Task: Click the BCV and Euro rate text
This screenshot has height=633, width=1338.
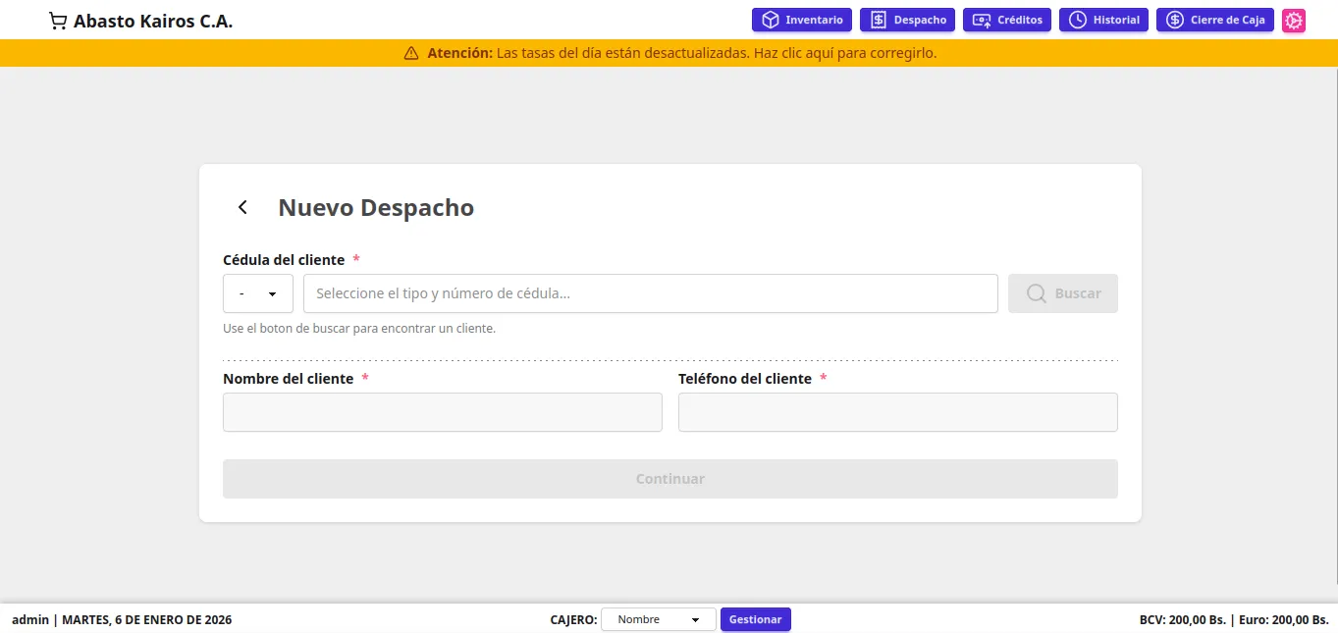Action: (1233, 619)
